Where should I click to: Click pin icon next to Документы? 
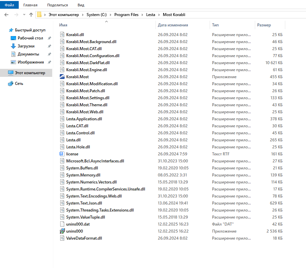point(49,54)
